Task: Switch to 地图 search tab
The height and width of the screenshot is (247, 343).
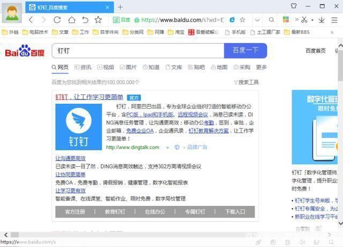Action: 219,67
